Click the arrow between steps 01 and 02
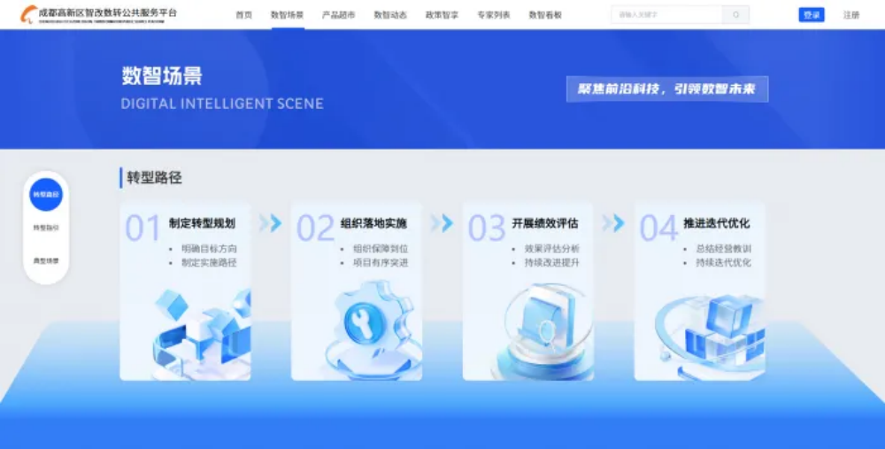 tap(271, 223)
